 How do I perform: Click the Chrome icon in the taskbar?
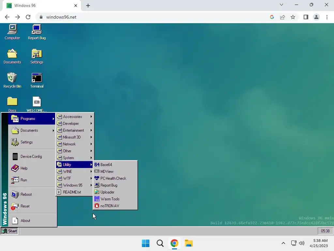tap(174, 243)
